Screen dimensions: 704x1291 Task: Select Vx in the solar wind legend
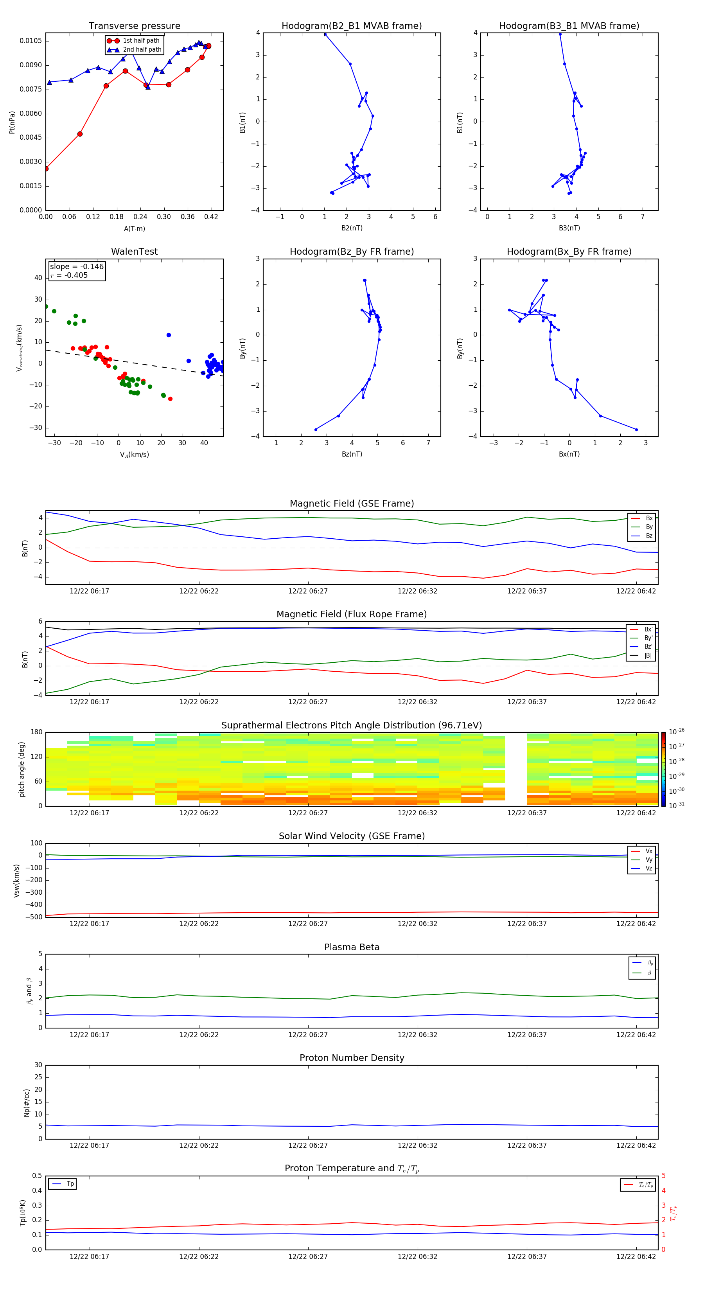[x=642, y=851]
